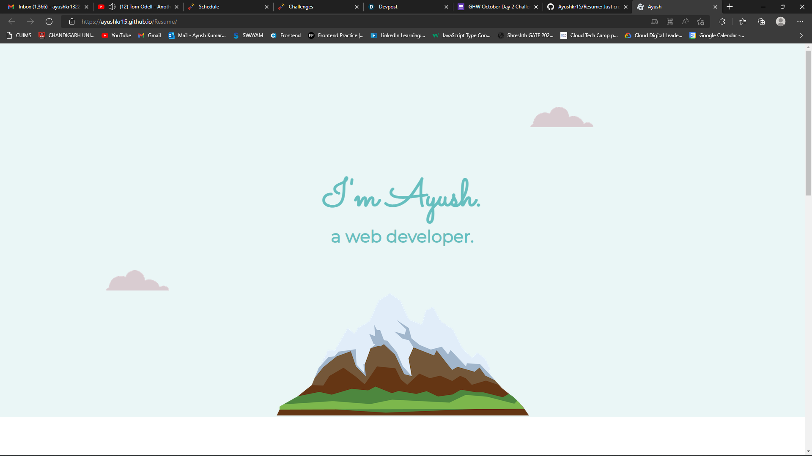
Task: Open the Favorites list icon
Action: [743, 22]
